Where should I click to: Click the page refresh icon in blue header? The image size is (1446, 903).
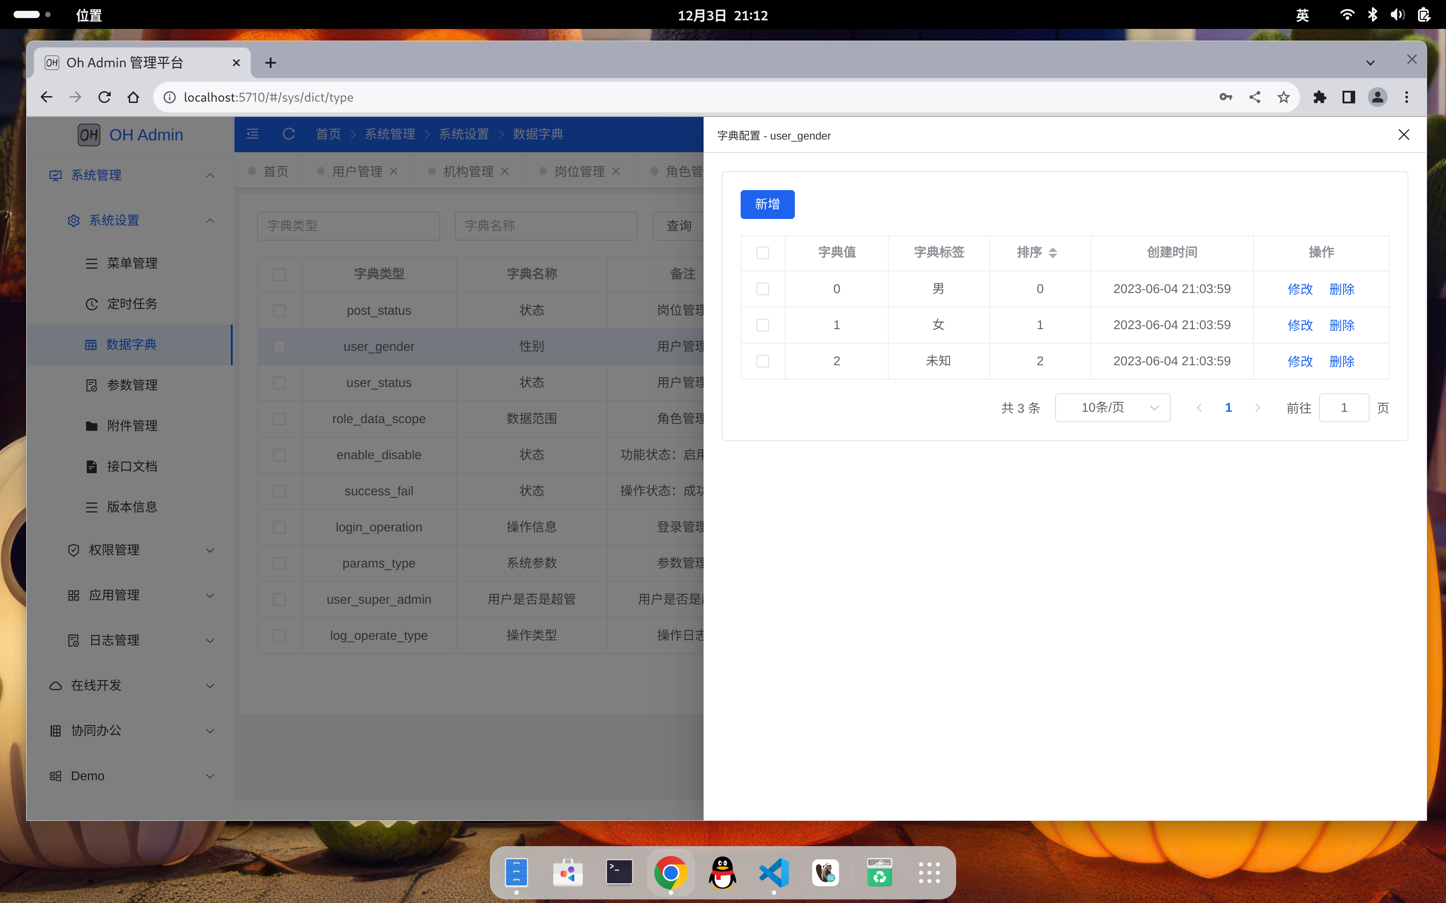click(289, 134)
